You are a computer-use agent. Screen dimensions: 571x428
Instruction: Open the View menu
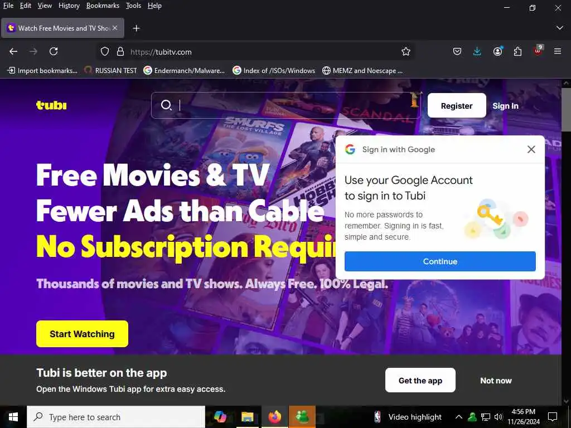click(45, 6)
